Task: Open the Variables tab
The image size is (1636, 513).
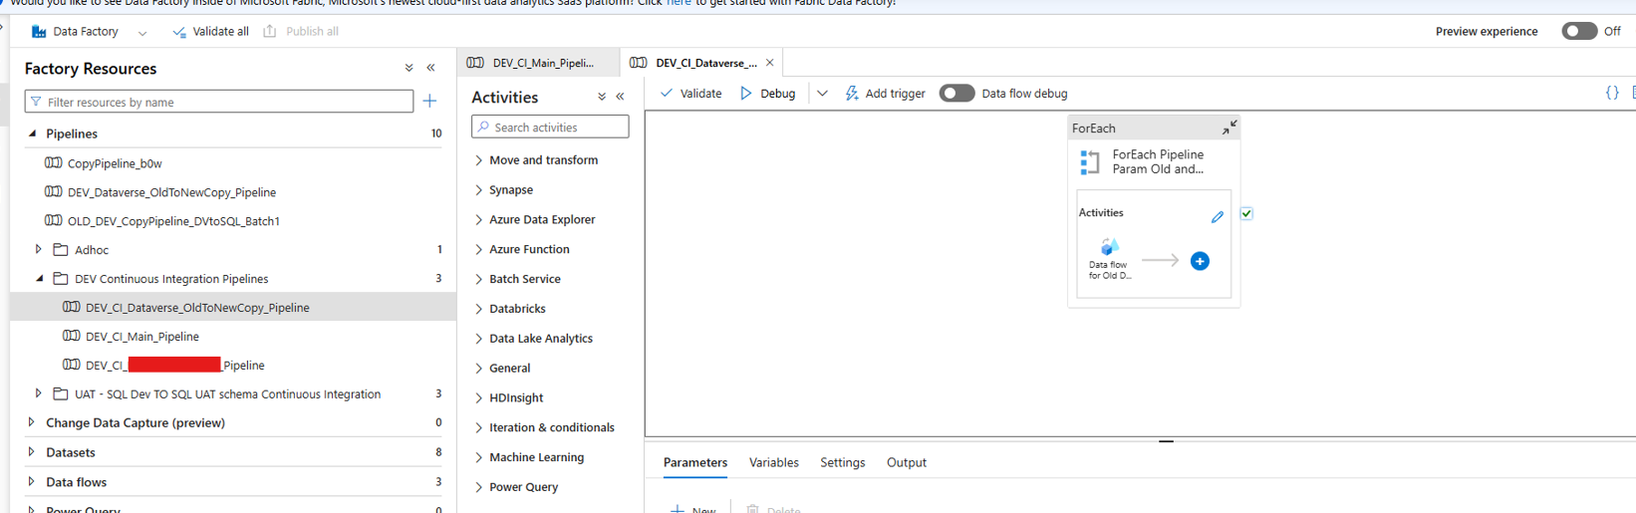Action: 773,463
